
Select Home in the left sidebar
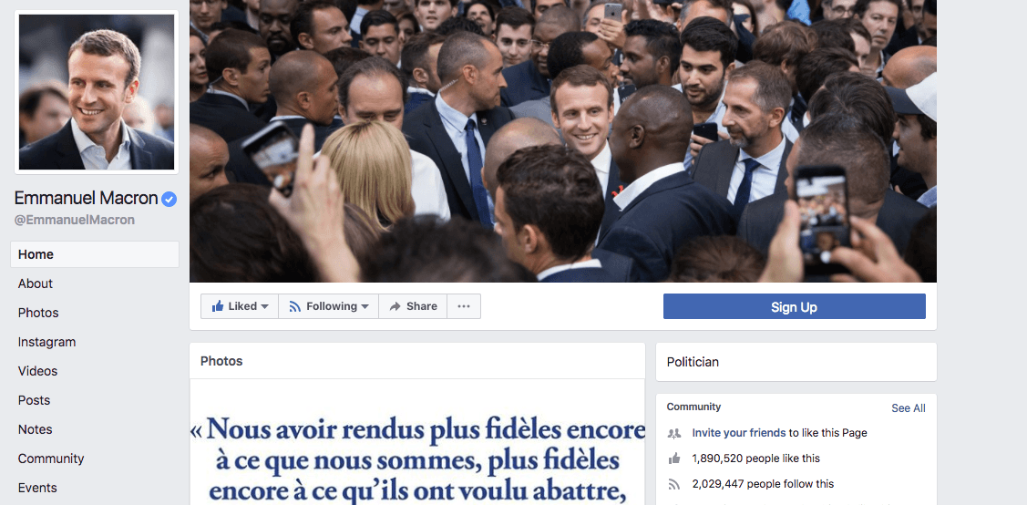[95, 254]
